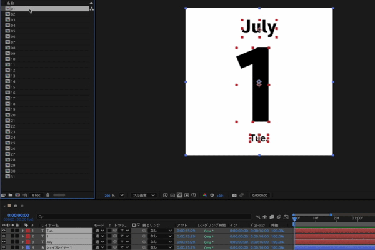This screenshot has height=250, width=375.
Task: Show channel and color management settings icon
Action: coord(205,196)
